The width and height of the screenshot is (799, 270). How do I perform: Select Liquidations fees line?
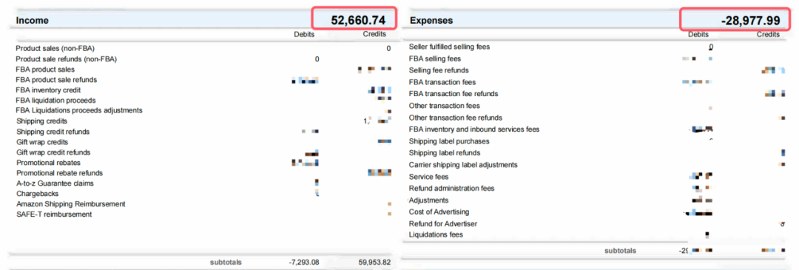coord(436,234)
